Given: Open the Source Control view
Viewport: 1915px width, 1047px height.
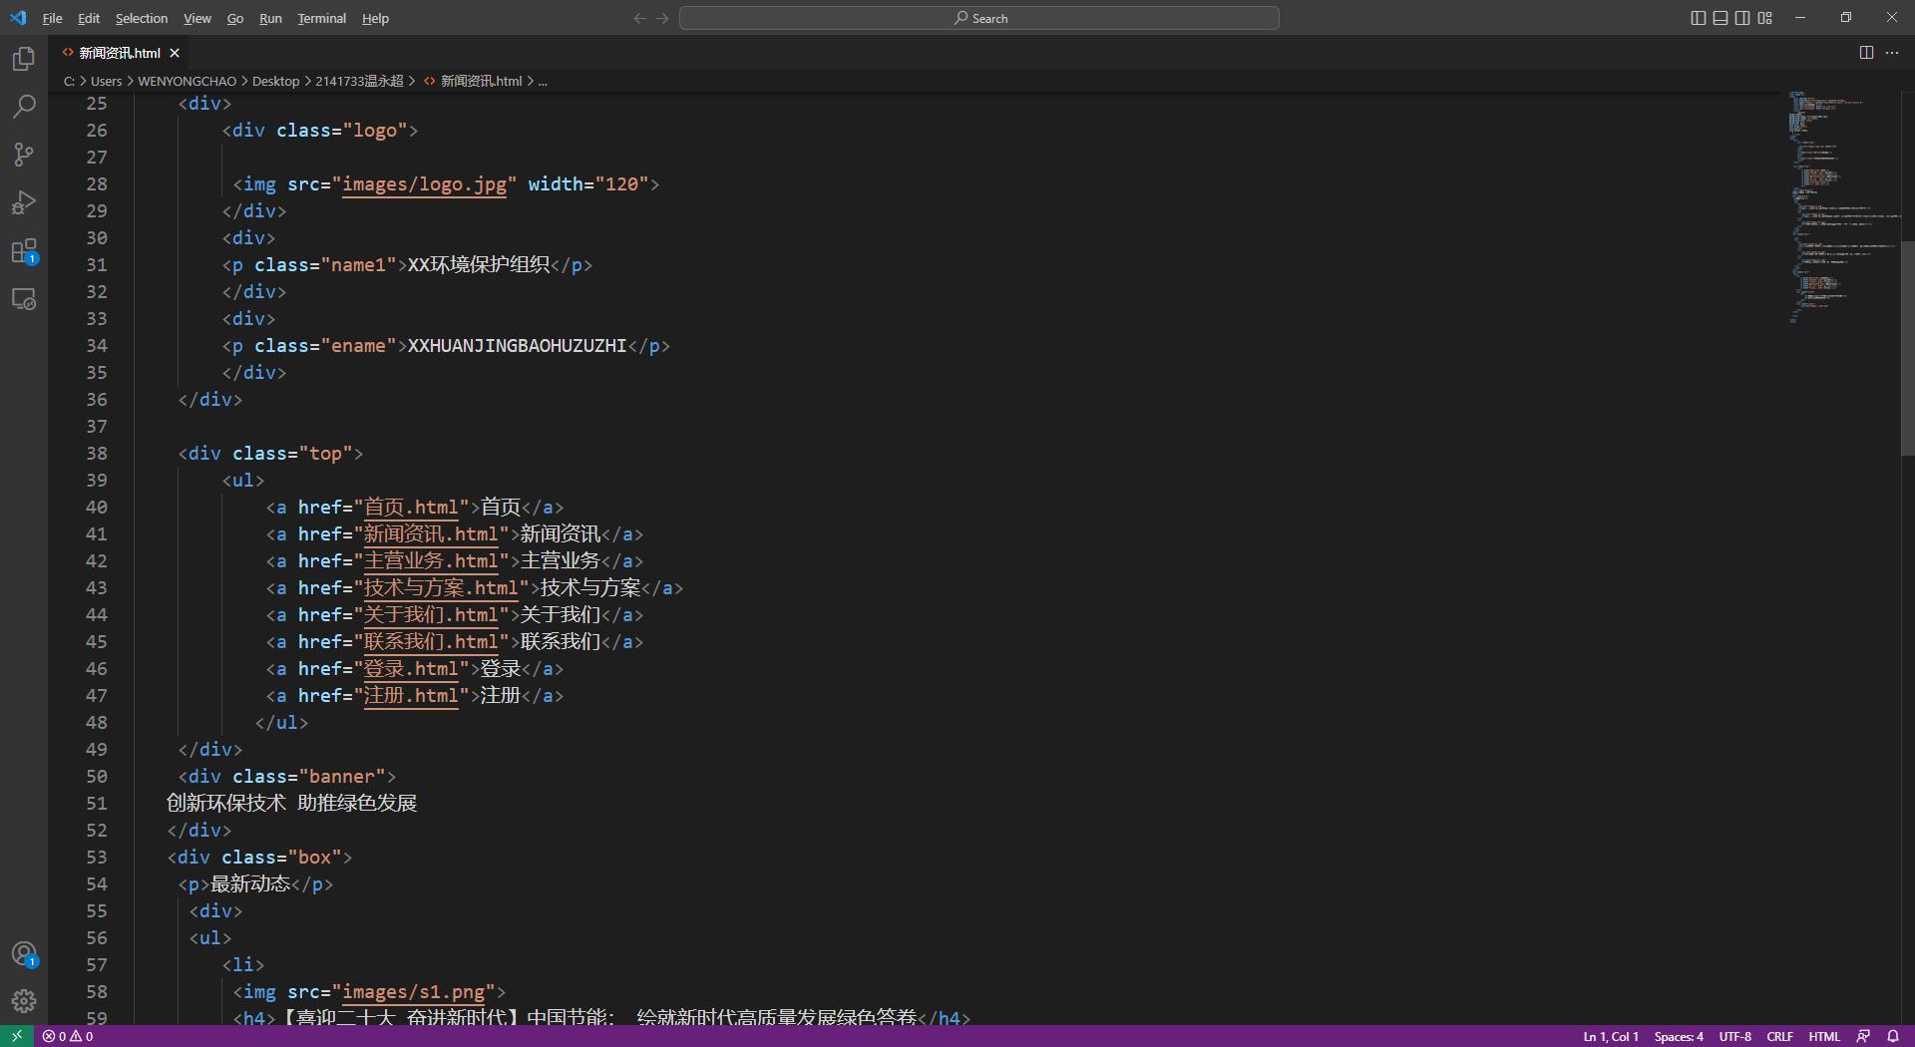Looking at the screenshot, I should pyautogui.click(x=24, y=155).
